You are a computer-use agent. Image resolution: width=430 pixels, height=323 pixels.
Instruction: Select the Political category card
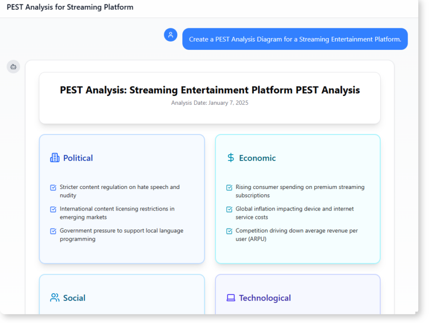(x=122, y=199)
